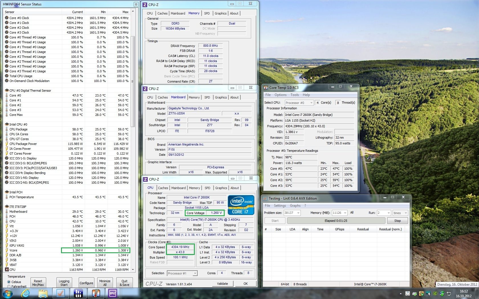Click the CPU-Z taskbar icon
Screen dimensions: 479x299
[x=113, y=293]
